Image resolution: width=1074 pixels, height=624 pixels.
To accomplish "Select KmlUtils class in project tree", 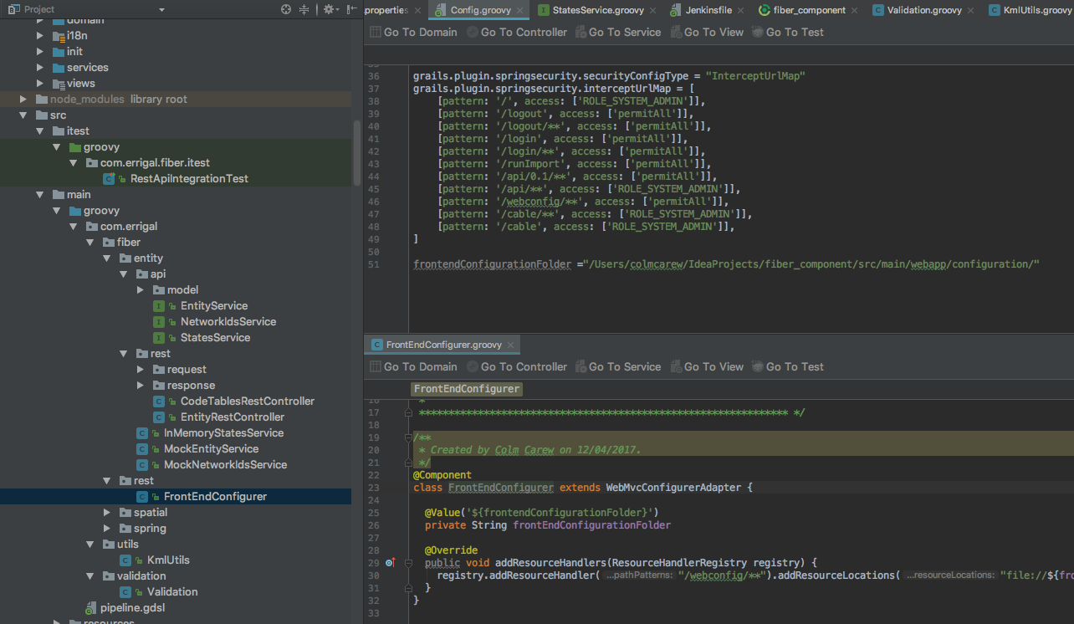I will pos(168,560).
